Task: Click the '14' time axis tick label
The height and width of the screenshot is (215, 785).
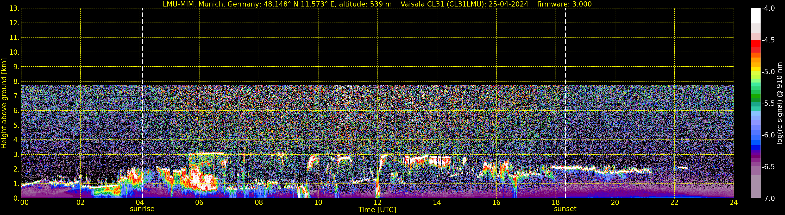Action: 437,203
